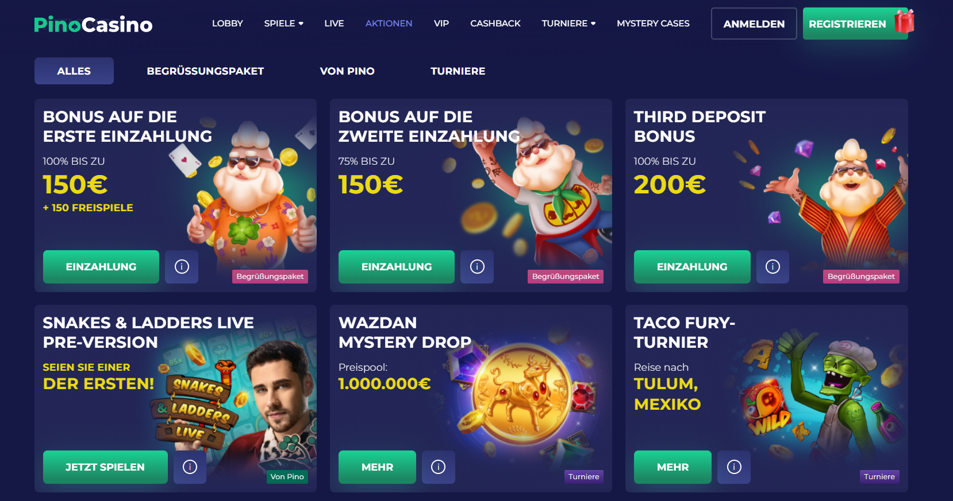This screenshot has height=501, width=953.
Task: Open the Turniere filter tab
Action: [x=458, y=71]
